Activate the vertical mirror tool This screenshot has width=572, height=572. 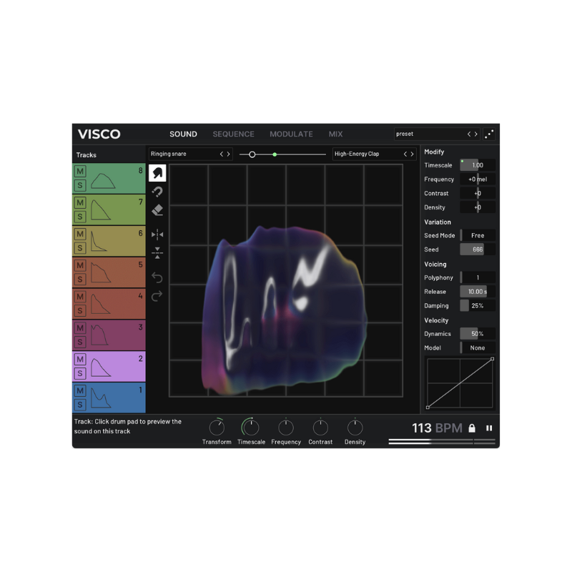157,253
